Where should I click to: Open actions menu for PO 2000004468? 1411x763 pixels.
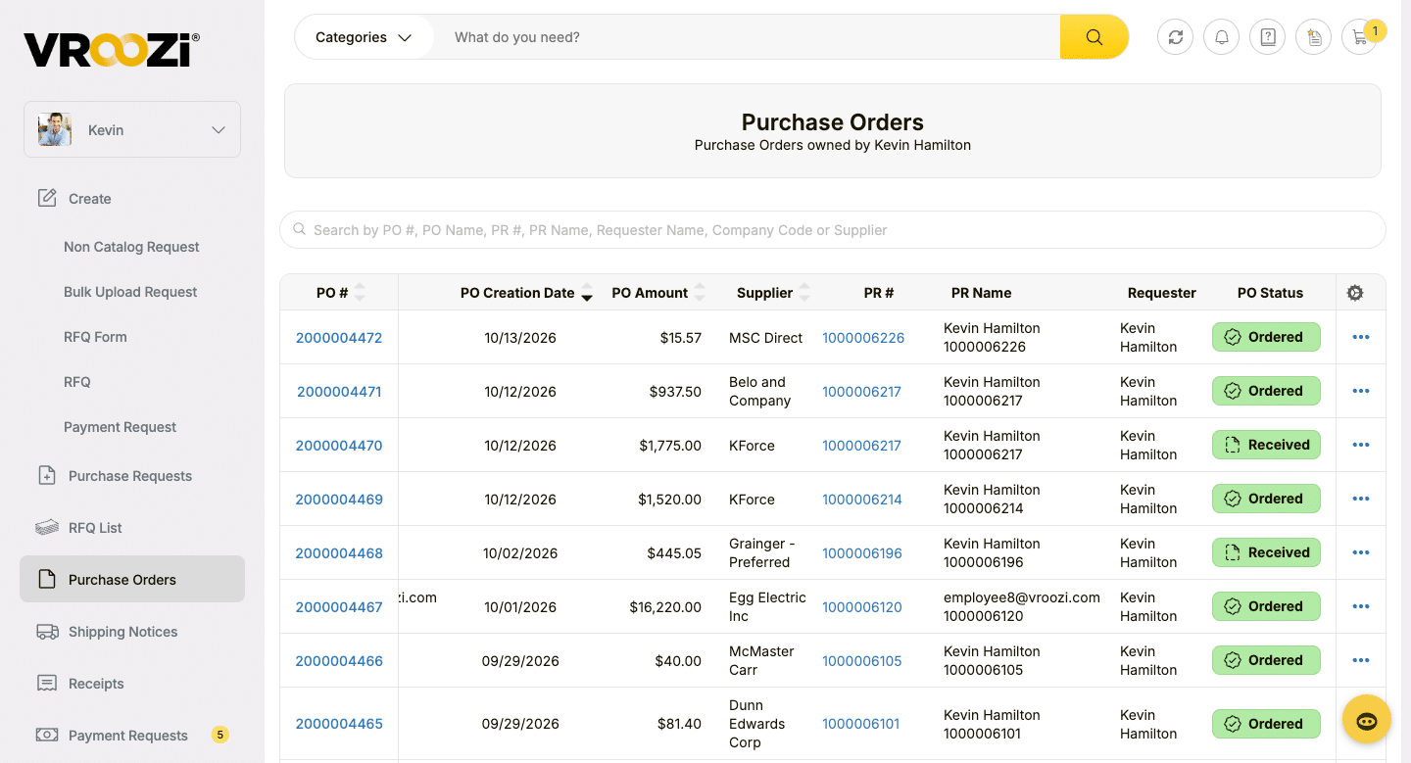tap(1361, 552)
